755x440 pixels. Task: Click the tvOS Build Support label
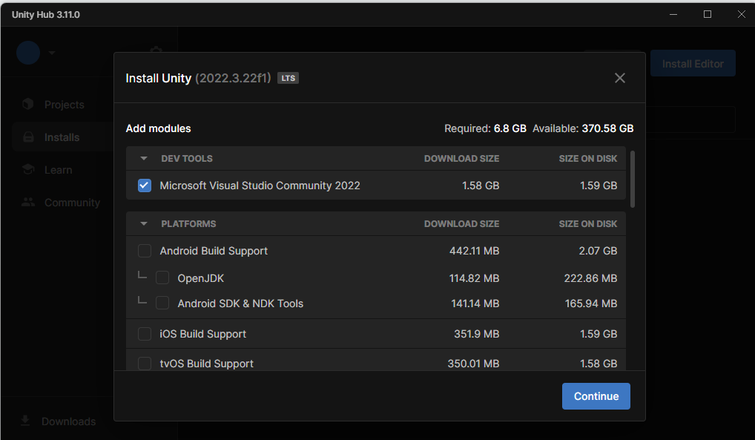point(207,364)
